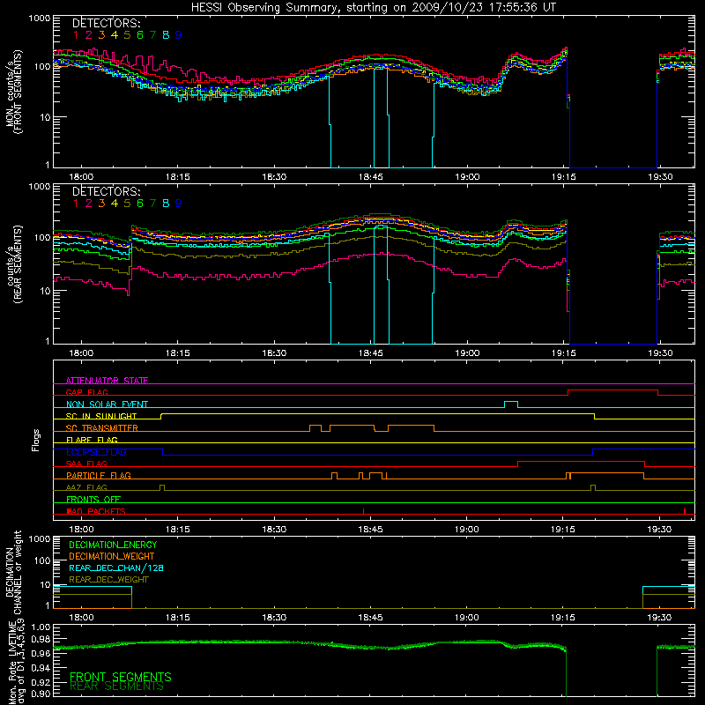705x705 pixels.
Task: Click the GAP FLAG label
Action: [x=86, y=392]
